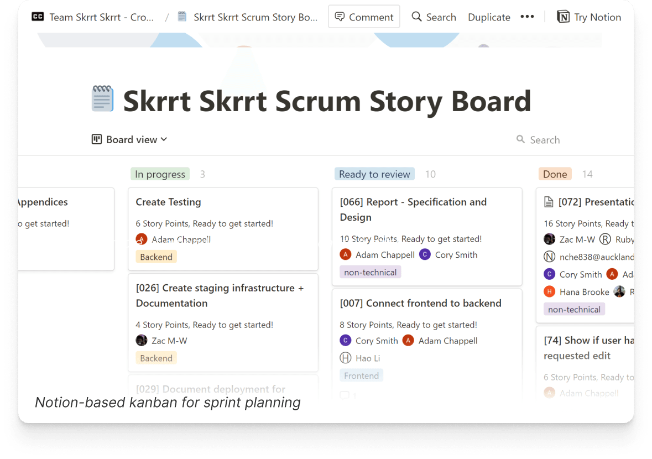Open the Board view dropdown
The width and height of the screenshot is (652, 459).
129,140
